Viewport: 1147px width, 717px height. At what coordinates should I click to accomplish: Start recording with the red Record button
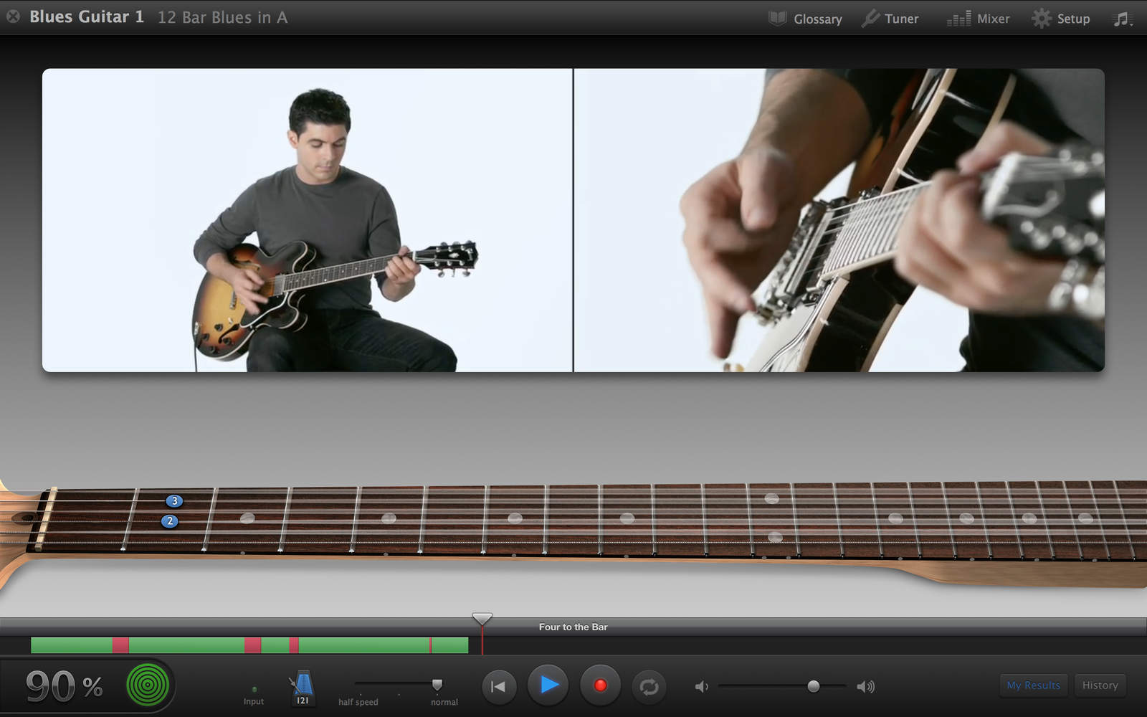600,686
